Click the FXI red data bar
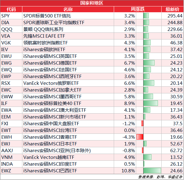 [142, 123]
